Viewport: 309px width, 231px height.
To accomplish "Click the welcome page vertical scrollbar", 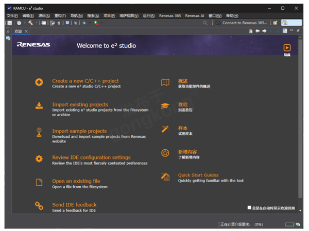I will (300, 119).
